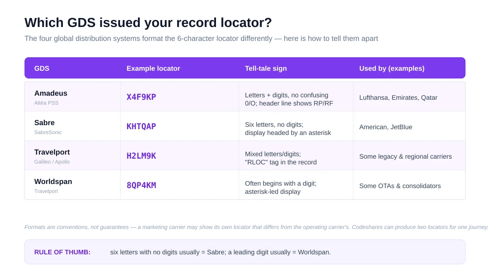Viewport: 490px width, 276px height.
Task: Click the rule text about Sabre and Worldspan
Action: (220, 252)
